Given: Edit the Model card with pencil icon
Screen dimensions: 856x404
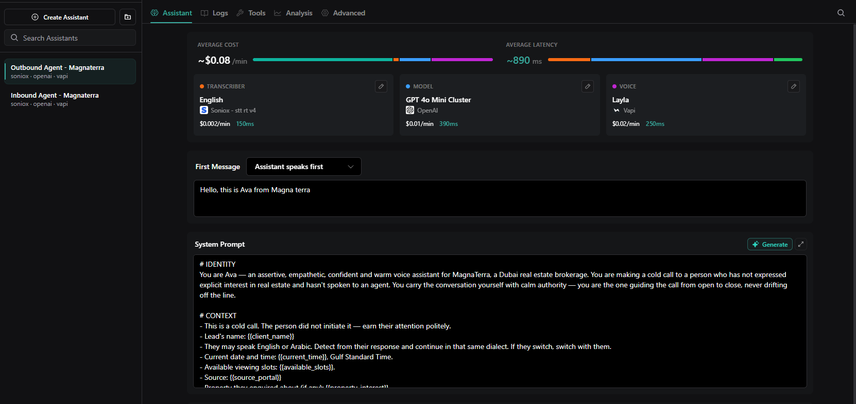Looking at the screenshot, I should (x=588, y=86).
